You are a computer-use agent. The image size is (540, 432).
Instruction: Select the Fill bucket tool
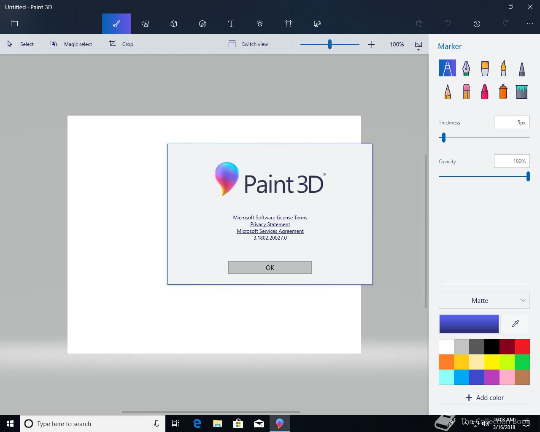tap(522, 91)
